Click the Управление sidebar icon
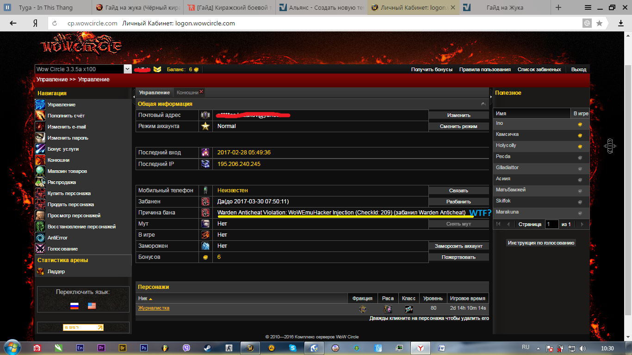Viewport: 632px width, 355px height. pos(41,104)
